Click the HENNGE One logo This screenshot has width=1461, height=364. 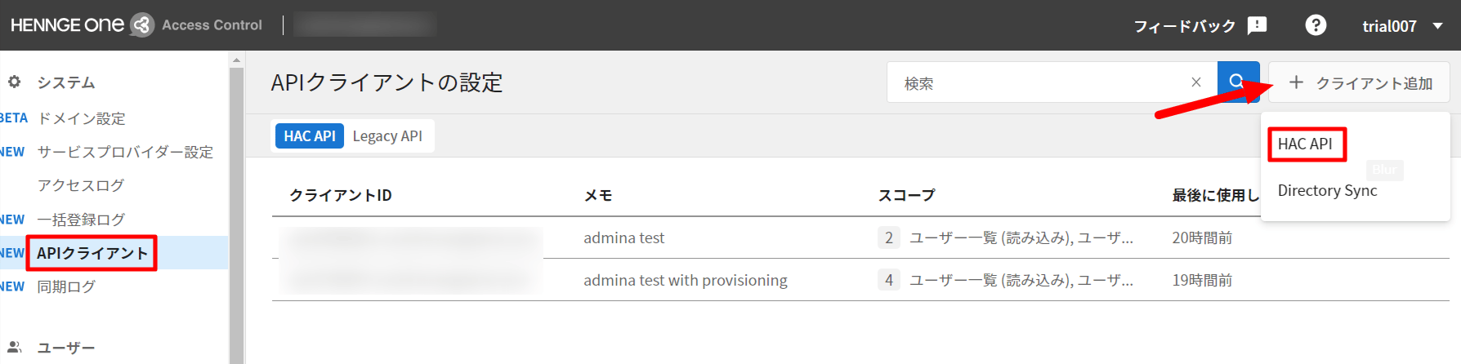click(x=82, y=25)
